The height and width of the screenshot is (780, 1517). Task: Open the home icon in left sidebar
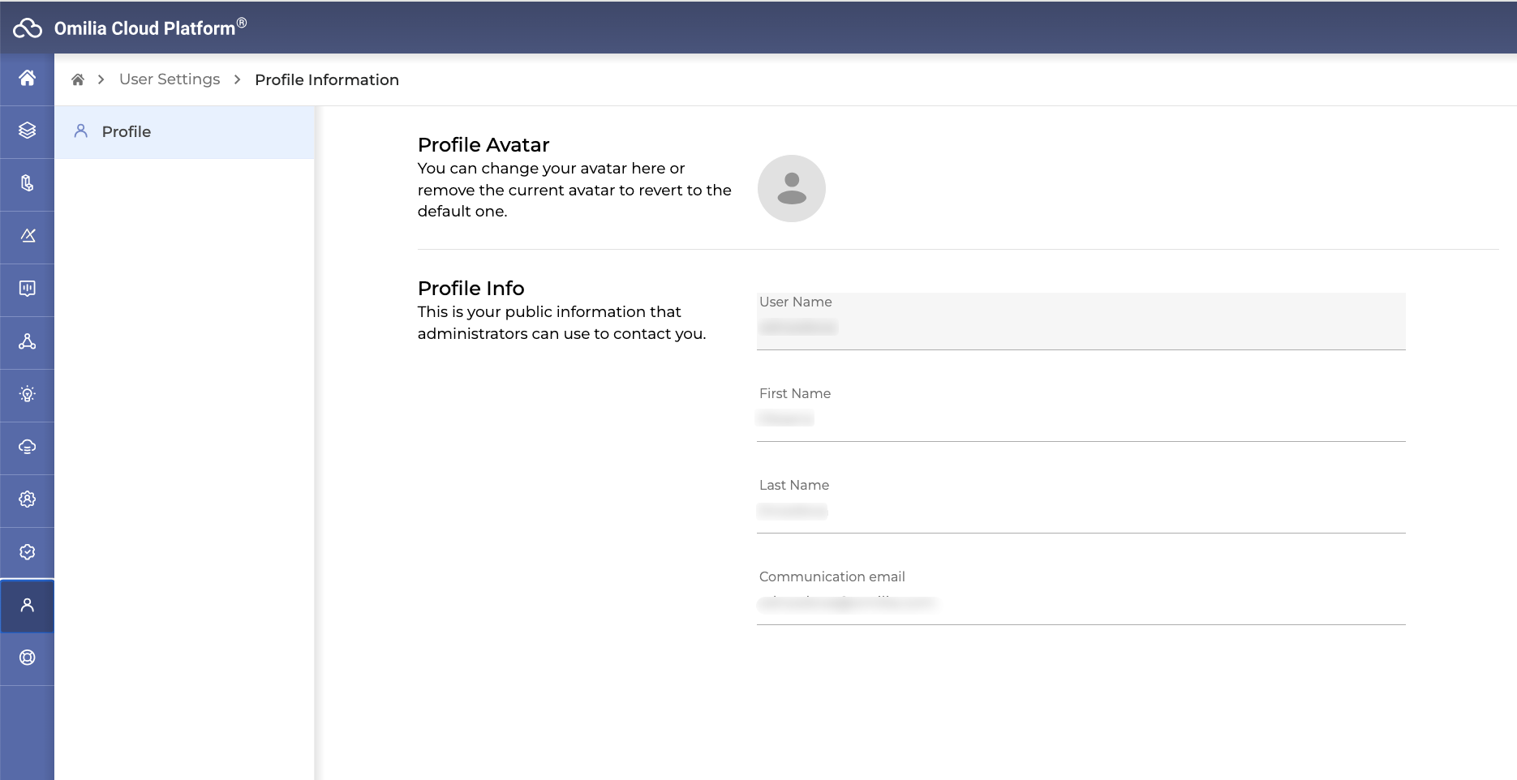[x=28, y=78]
